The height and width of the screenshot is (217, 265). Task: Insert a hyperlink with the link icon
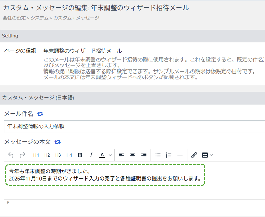click(194, 155)
